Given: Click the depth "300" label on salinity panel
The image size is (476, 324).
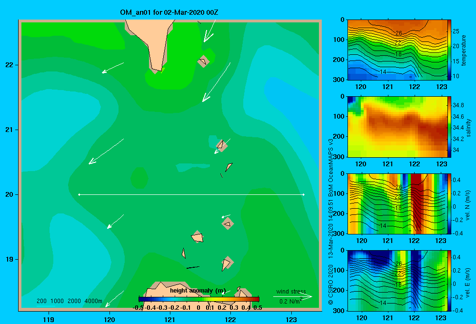Looking at the screenshot, I should (339, 157).
